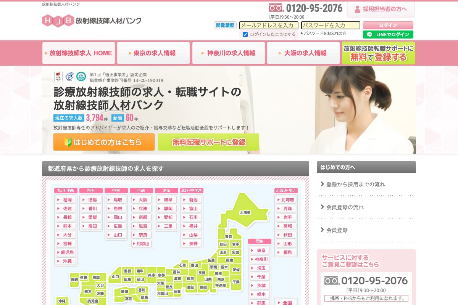Focus the email address input field

point(269,26)
